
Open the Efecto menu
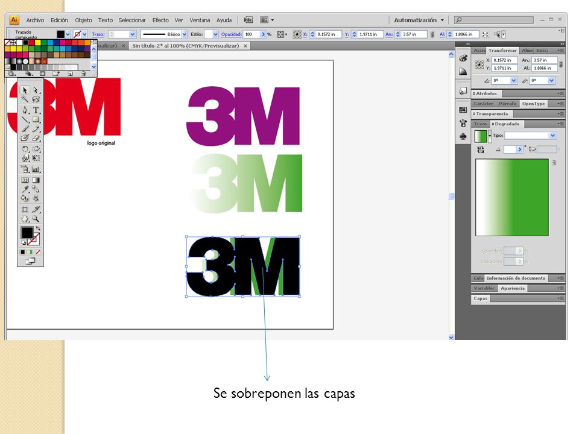(x=160, y=20)
